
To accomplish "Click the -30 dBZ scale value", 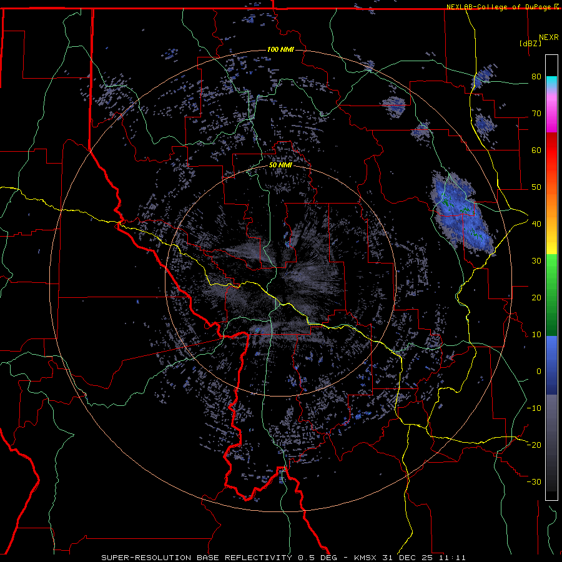I will point(534,481).
